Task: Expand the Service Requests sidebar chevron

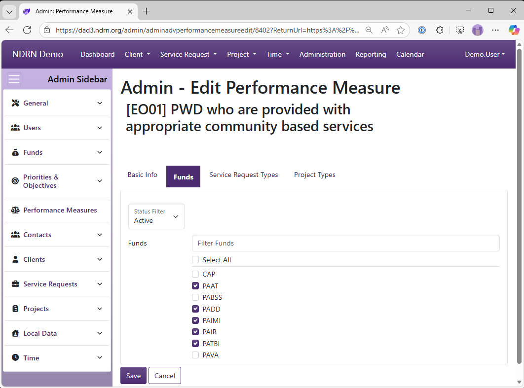Action: [100, 284]
